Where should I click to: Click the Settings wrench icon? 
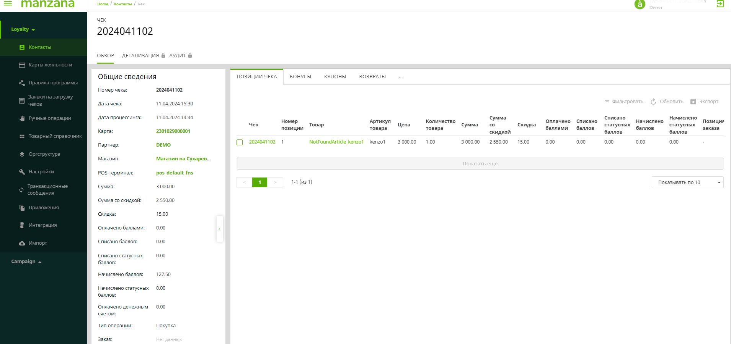[22, 172]
